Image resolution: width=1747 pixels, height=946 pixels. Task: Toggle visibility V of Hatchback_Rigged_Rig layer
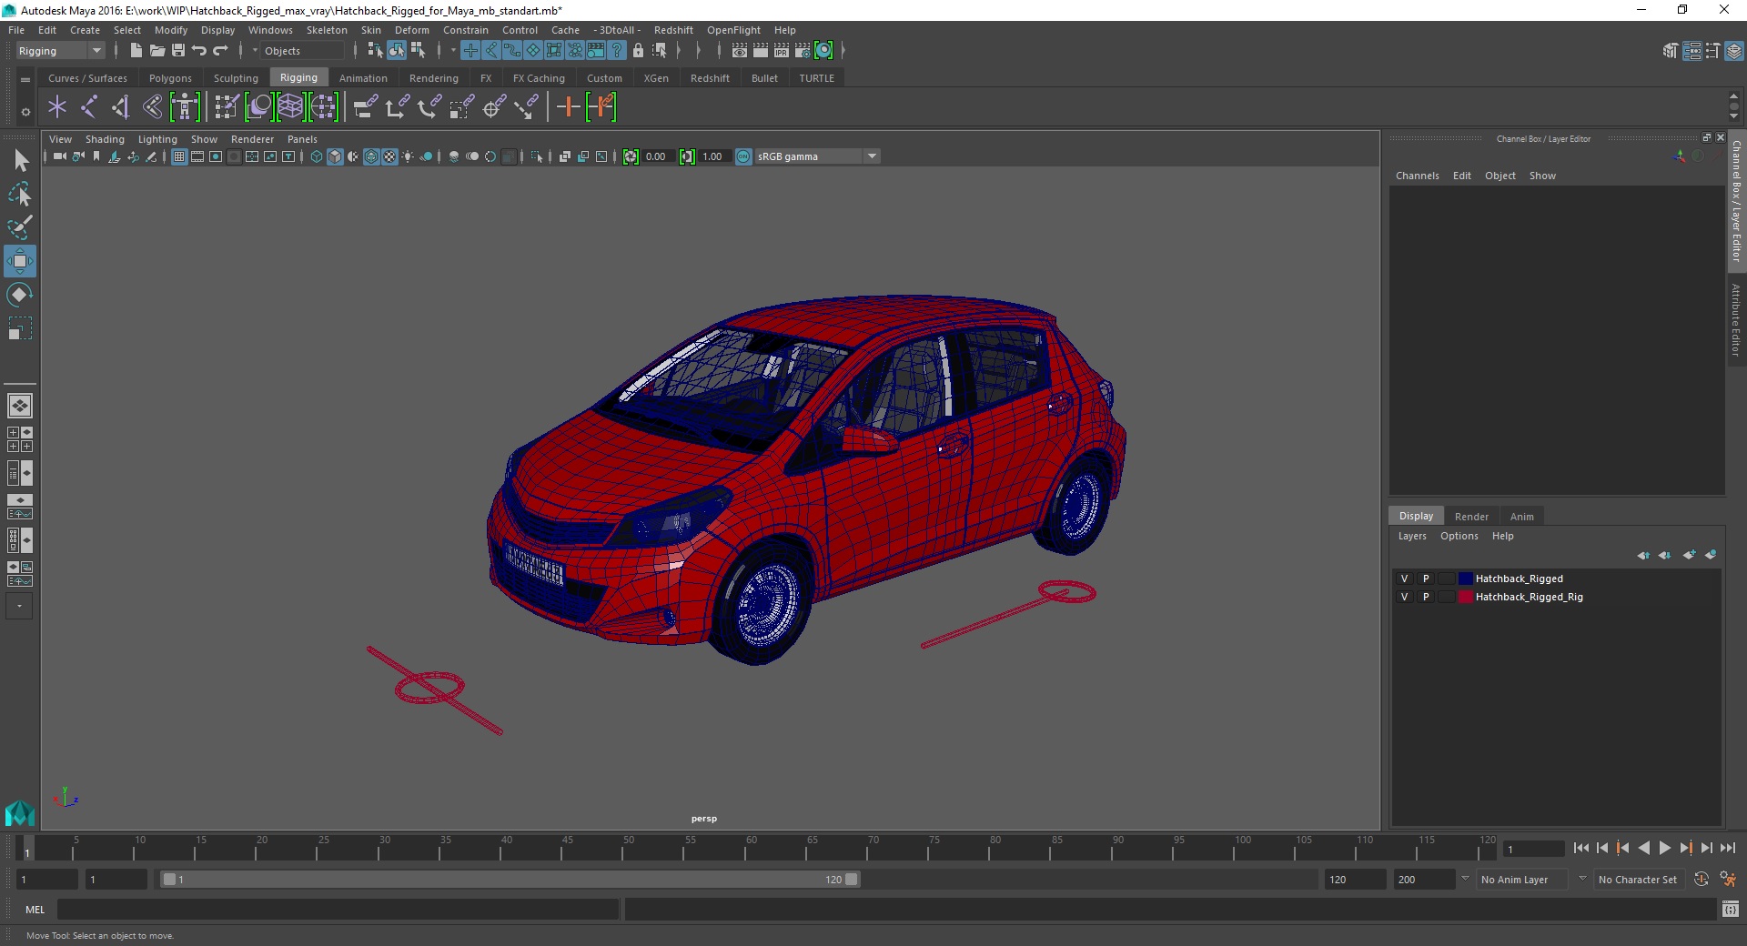1404,597
